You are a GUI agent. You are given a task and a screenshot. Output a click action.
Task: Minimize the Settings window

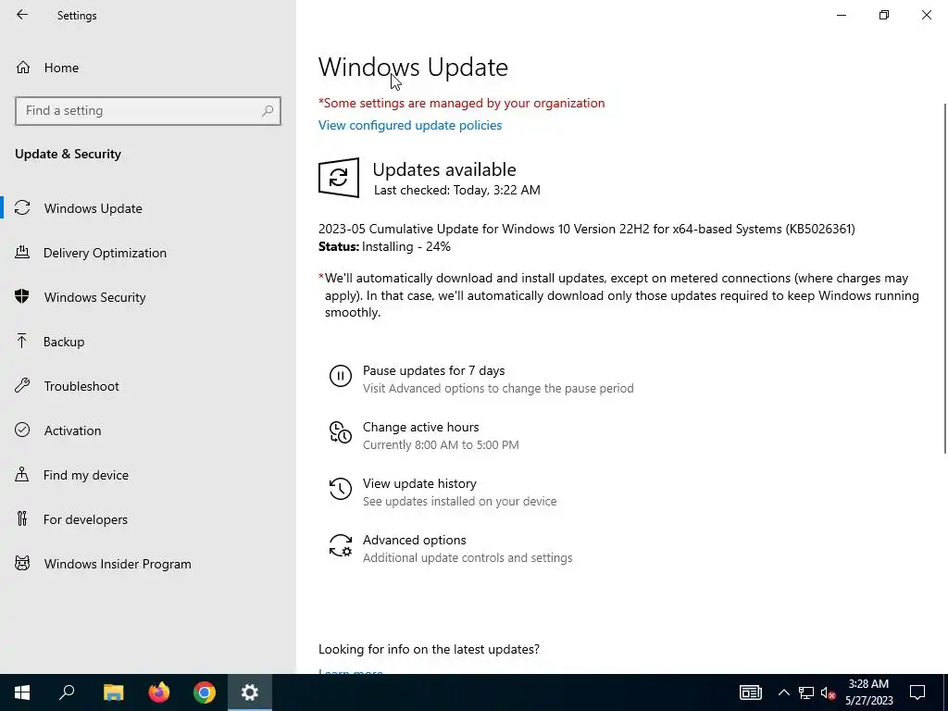[841, 15]
